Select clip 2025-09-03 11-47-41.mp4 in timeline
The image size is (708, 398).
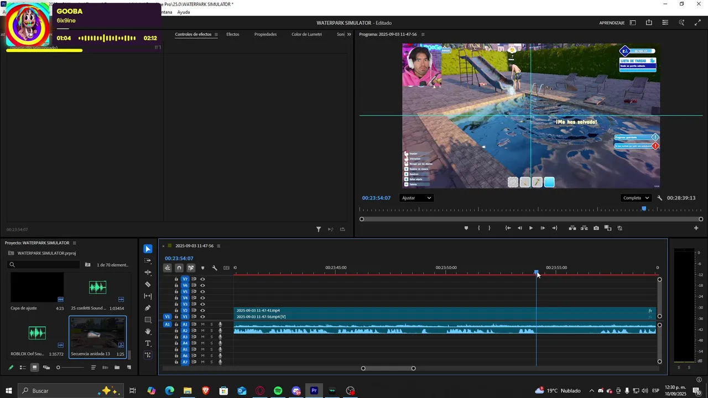coord(444,311)
